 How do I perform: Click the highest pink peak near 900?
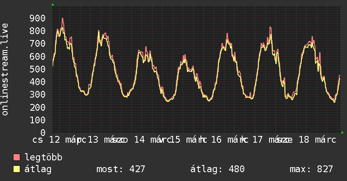[x=63, y=19]
